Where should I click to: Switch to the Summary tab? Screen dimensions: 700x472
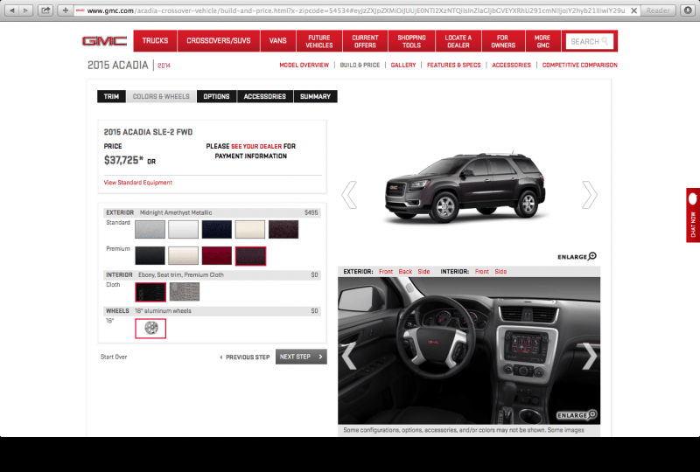pyautogui.click(x=316, y=96)
